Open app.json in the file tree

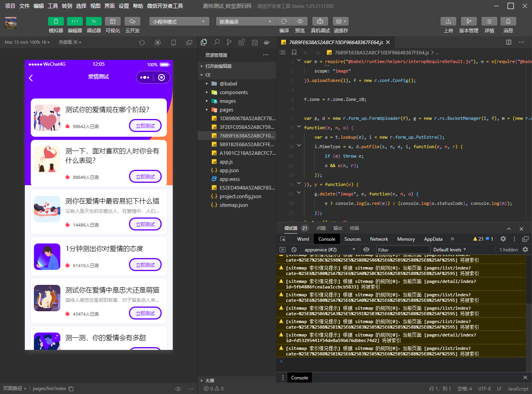229,170
